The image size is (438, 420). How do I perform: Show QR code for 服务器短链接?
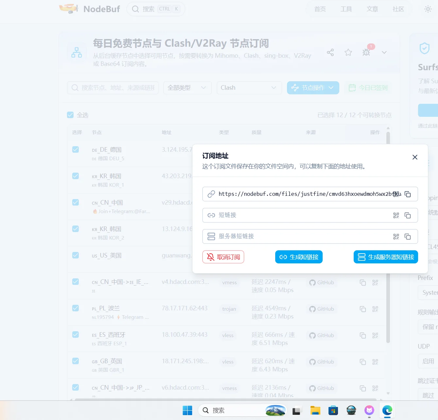pos(396,237)
